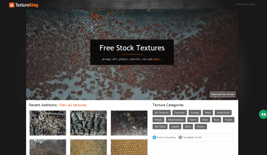Select the Liquids category tag
This screenshot has width=267, height=155.
[175, 126]
